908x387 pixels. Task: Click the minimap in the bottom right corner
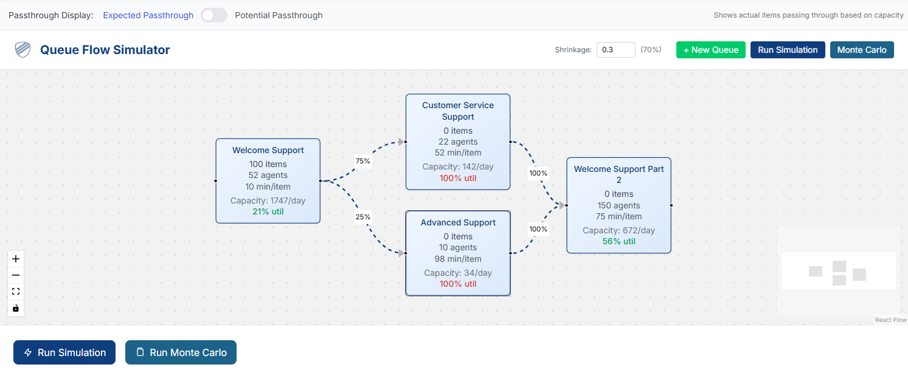(838, 271)
